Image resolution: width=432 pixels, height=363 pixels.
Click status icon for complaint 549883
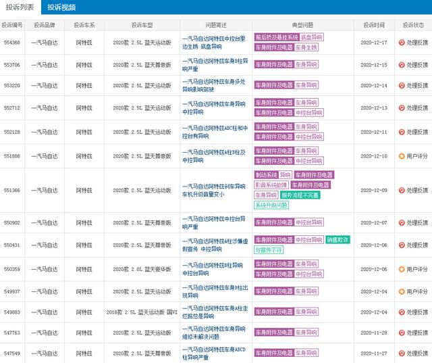click(x=402, y=312)
